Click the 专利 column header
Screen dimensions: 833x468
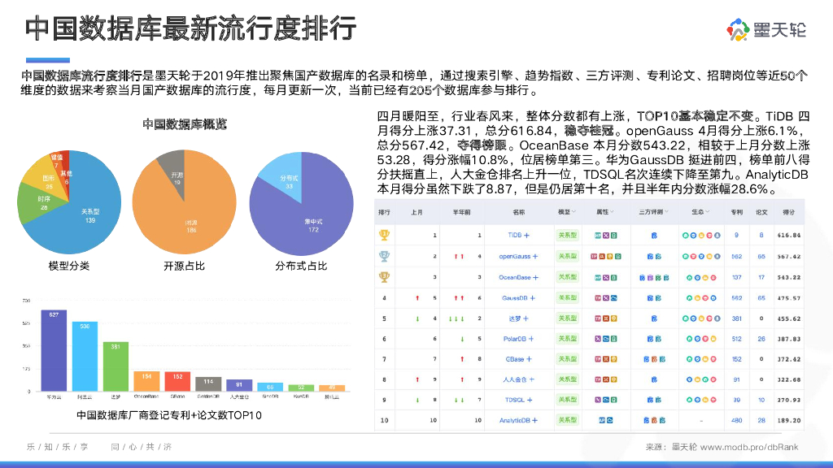click(736, 212)
